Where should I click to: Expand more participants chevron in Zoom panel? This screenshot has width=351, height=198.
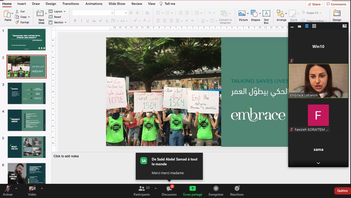point(318,163)
